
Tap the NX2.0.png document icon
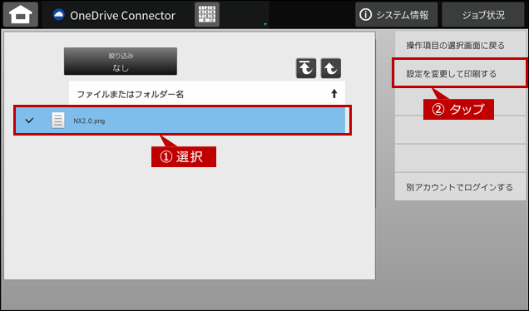coord(58,121)
